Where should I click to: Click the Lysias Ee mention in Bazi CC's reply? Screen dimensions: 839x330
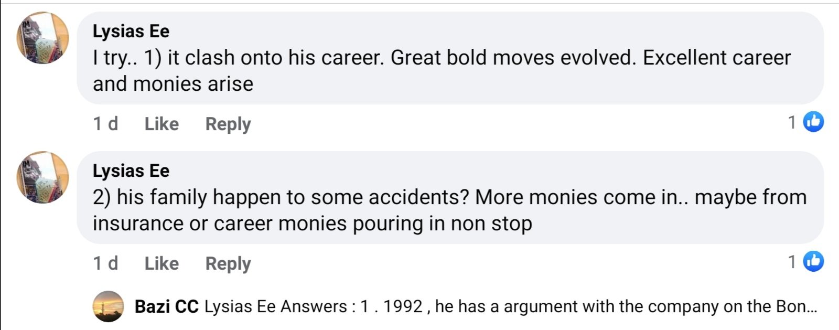(239, 306)
